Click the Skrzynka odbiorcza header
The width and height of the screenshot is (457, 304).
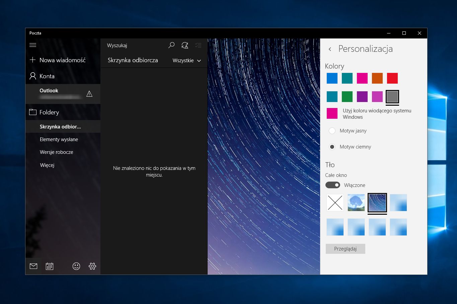pos(133,61)
